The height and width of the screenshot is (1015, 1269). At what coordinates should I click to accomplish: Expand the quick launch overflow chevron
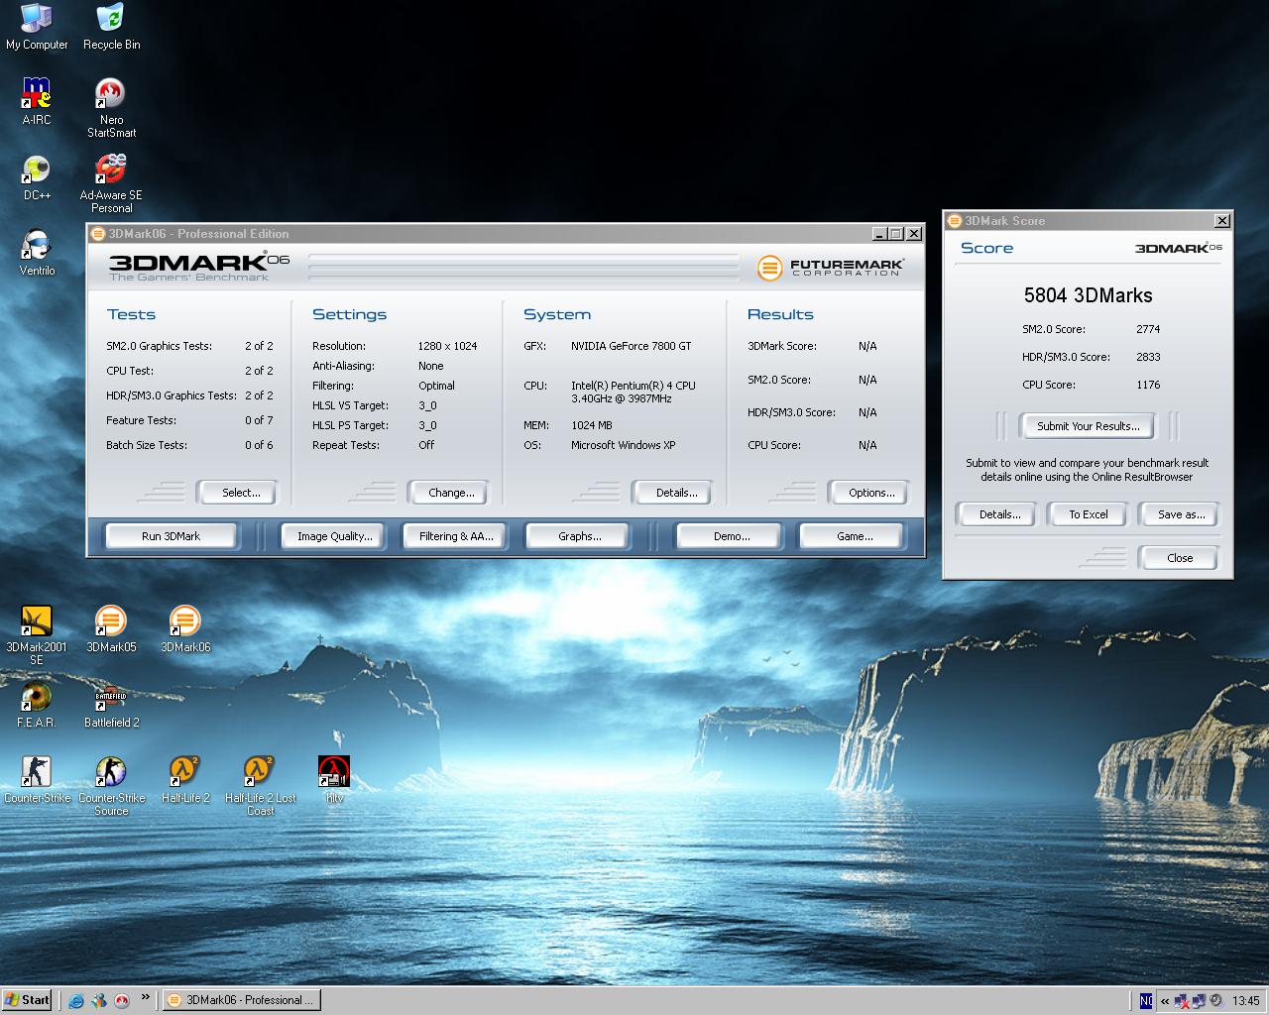tap(146, 997)
